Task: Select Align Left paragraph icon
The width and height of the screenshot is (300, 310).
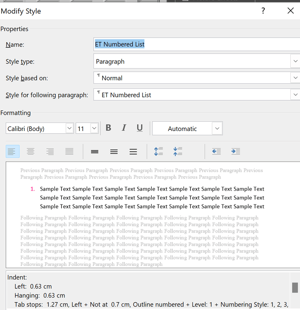Action: (x=13, y=152)
